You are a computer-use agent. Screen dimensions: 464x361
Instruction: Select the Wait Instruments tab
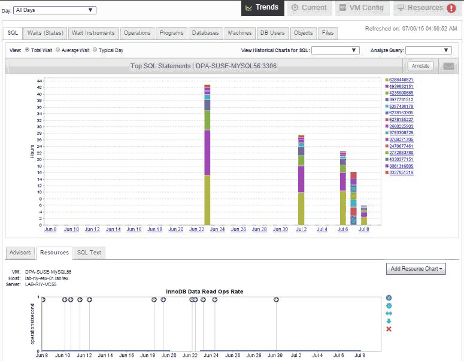coord(93,33)
